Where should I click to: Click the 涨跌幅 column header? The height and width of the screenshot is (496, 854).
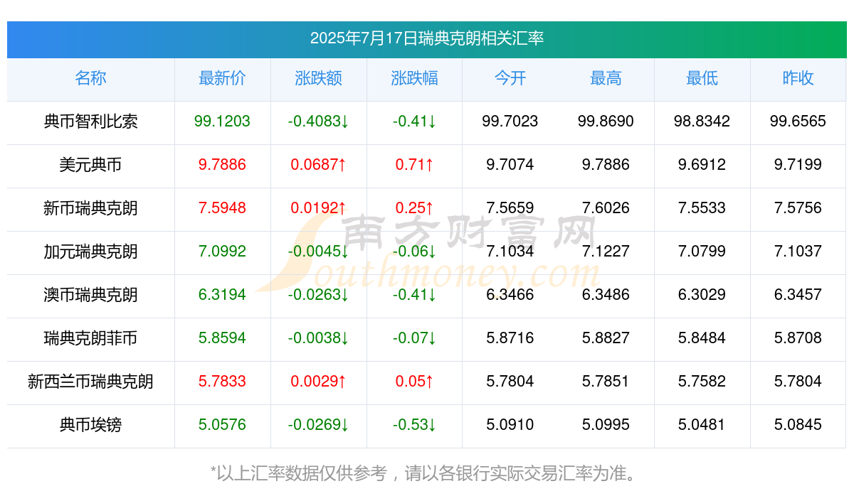point(414,78)
